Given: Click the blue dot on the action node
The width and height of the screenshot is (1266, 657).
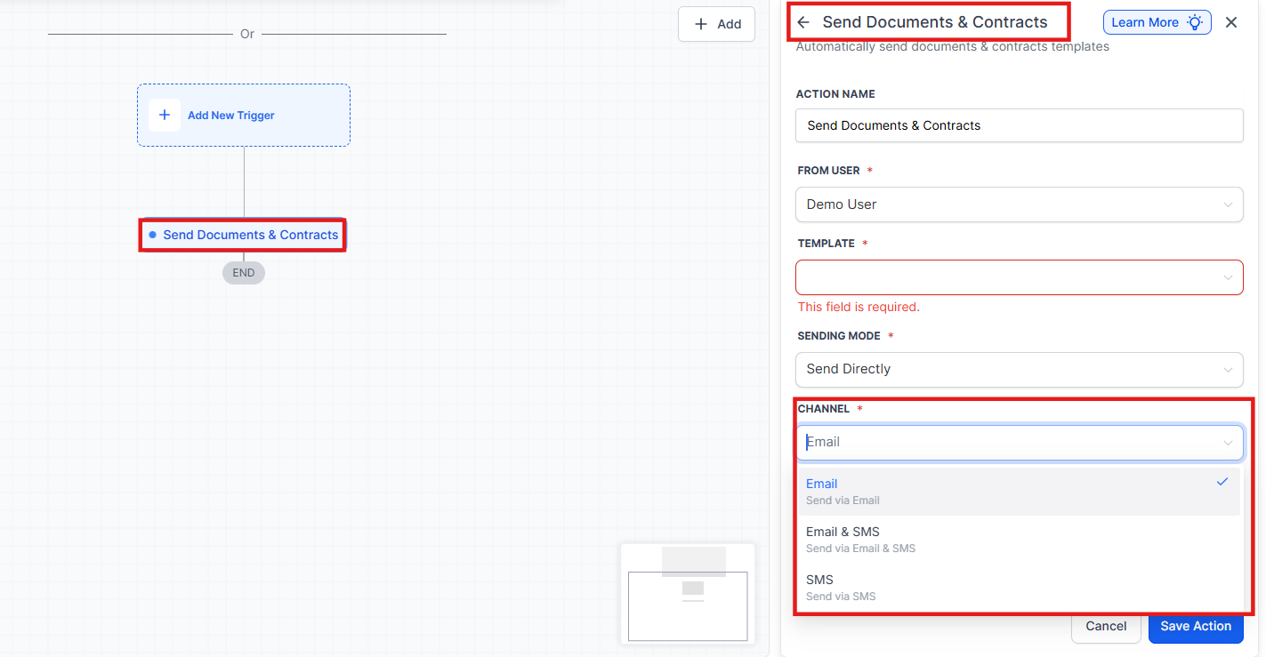Looking at the screenshot, I should click(153, 235).
